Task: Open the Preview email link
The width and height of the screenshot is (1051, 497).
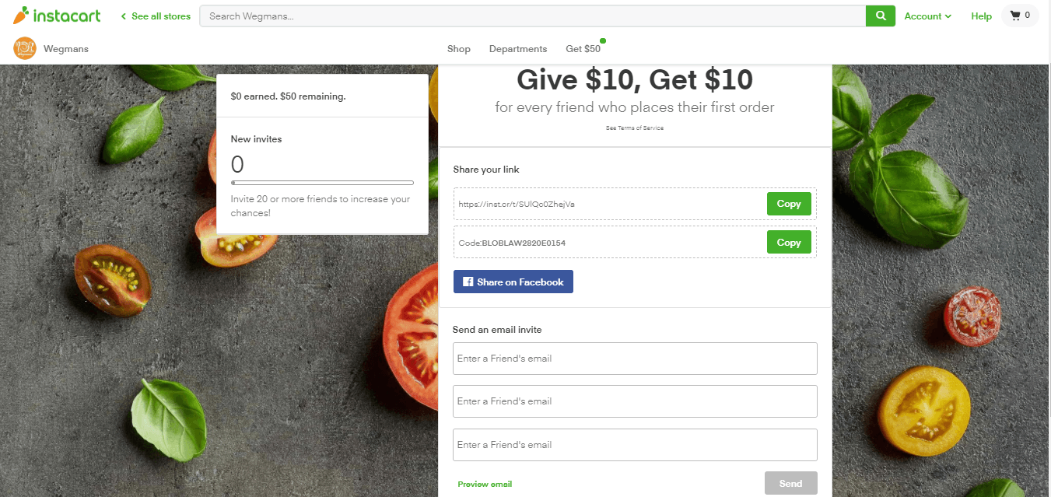Action: coord(485,484)
